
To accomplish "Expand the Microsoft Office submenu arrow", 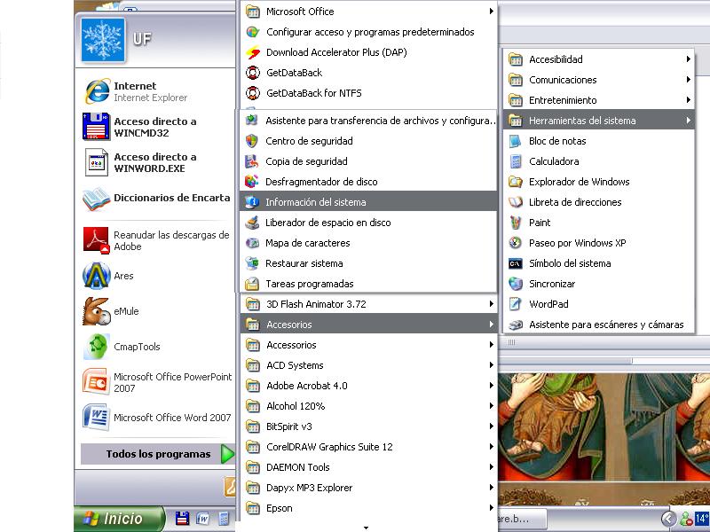I will tap(491, 12).
